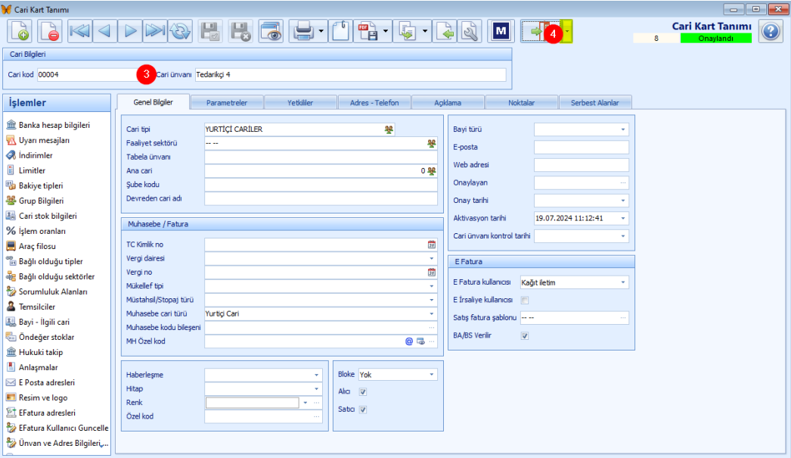Image resolution: width=791 pixels, height=458 pixels.
Task: Switch to the Açıklama tab
Action: (x=448, y=102)
